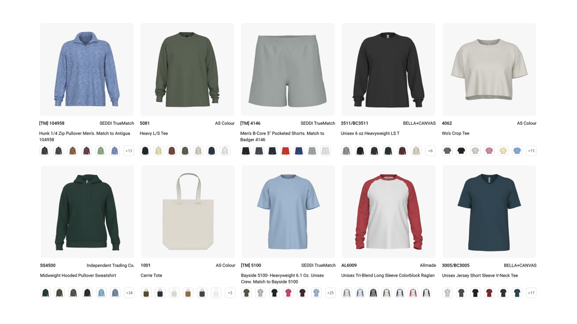Choose the red swatch under B-Core Pocketed Shorts
Image resolution: width=577 pixels, height=324 pixels.
286,151
